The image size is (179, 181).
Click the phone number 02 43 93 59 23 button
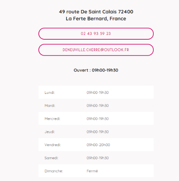tap(96, 34)
